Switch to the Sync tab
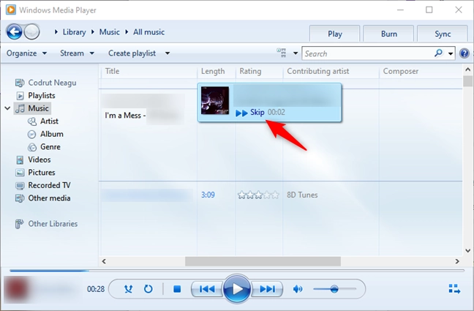This screenshot has width=474, height=311. (443, 34)
